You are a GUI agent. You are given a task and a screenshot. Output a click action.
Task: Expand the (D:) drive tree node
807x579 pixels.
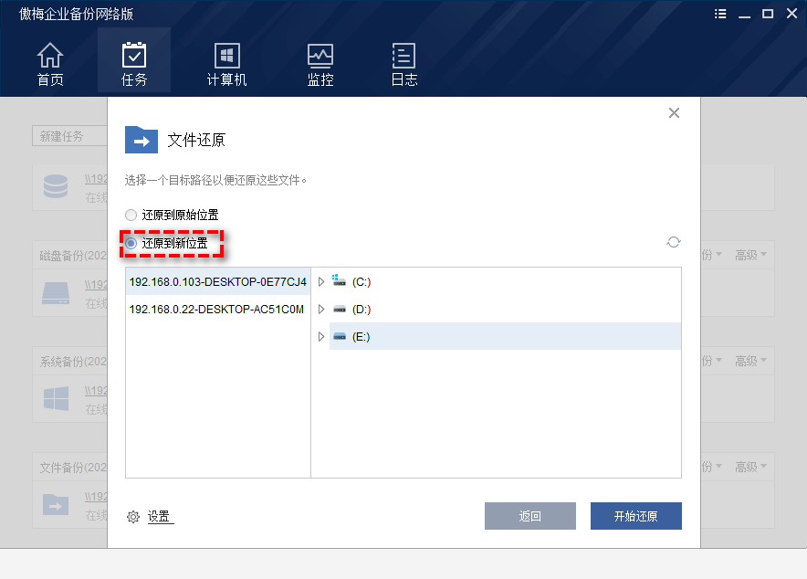click(x=321, y=309)
